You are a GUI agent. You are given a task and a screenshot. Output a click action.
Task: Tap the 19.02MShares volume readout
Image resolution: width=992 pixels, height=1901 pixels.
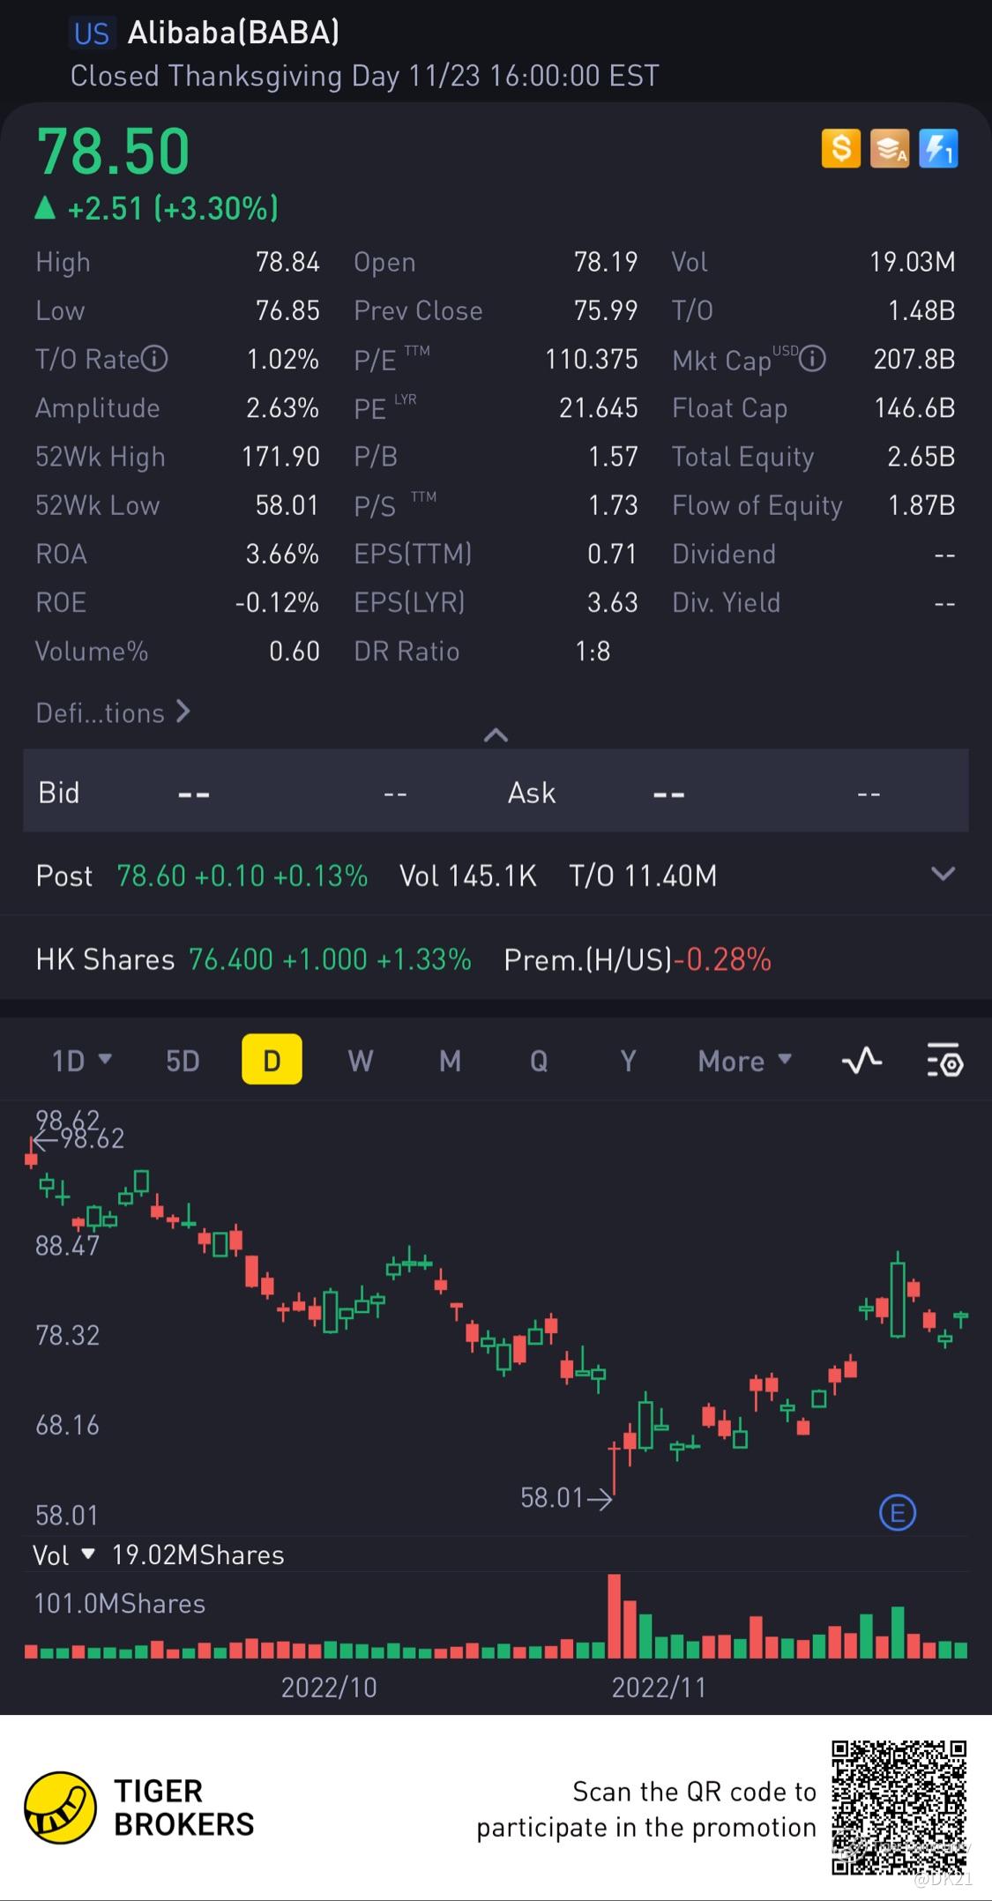[x=198, y=1554]
